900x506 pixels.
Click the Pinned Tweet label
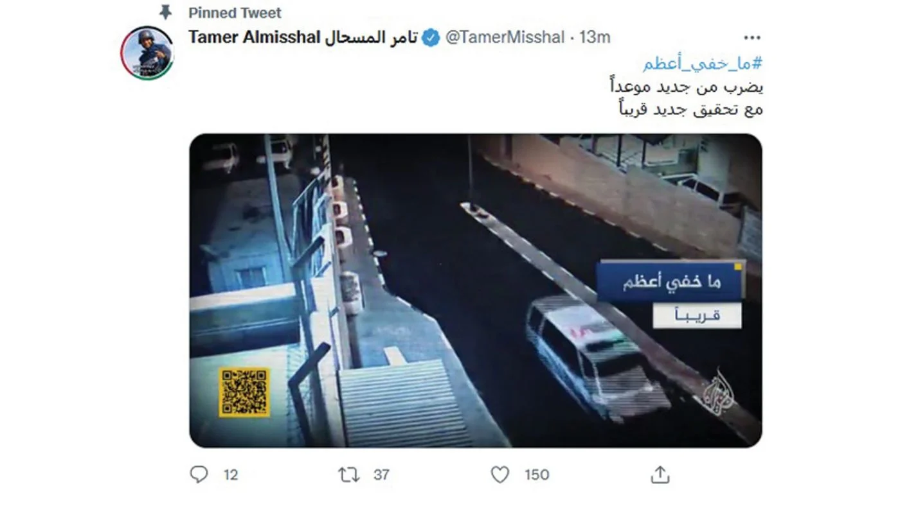[x=235, y=13]
